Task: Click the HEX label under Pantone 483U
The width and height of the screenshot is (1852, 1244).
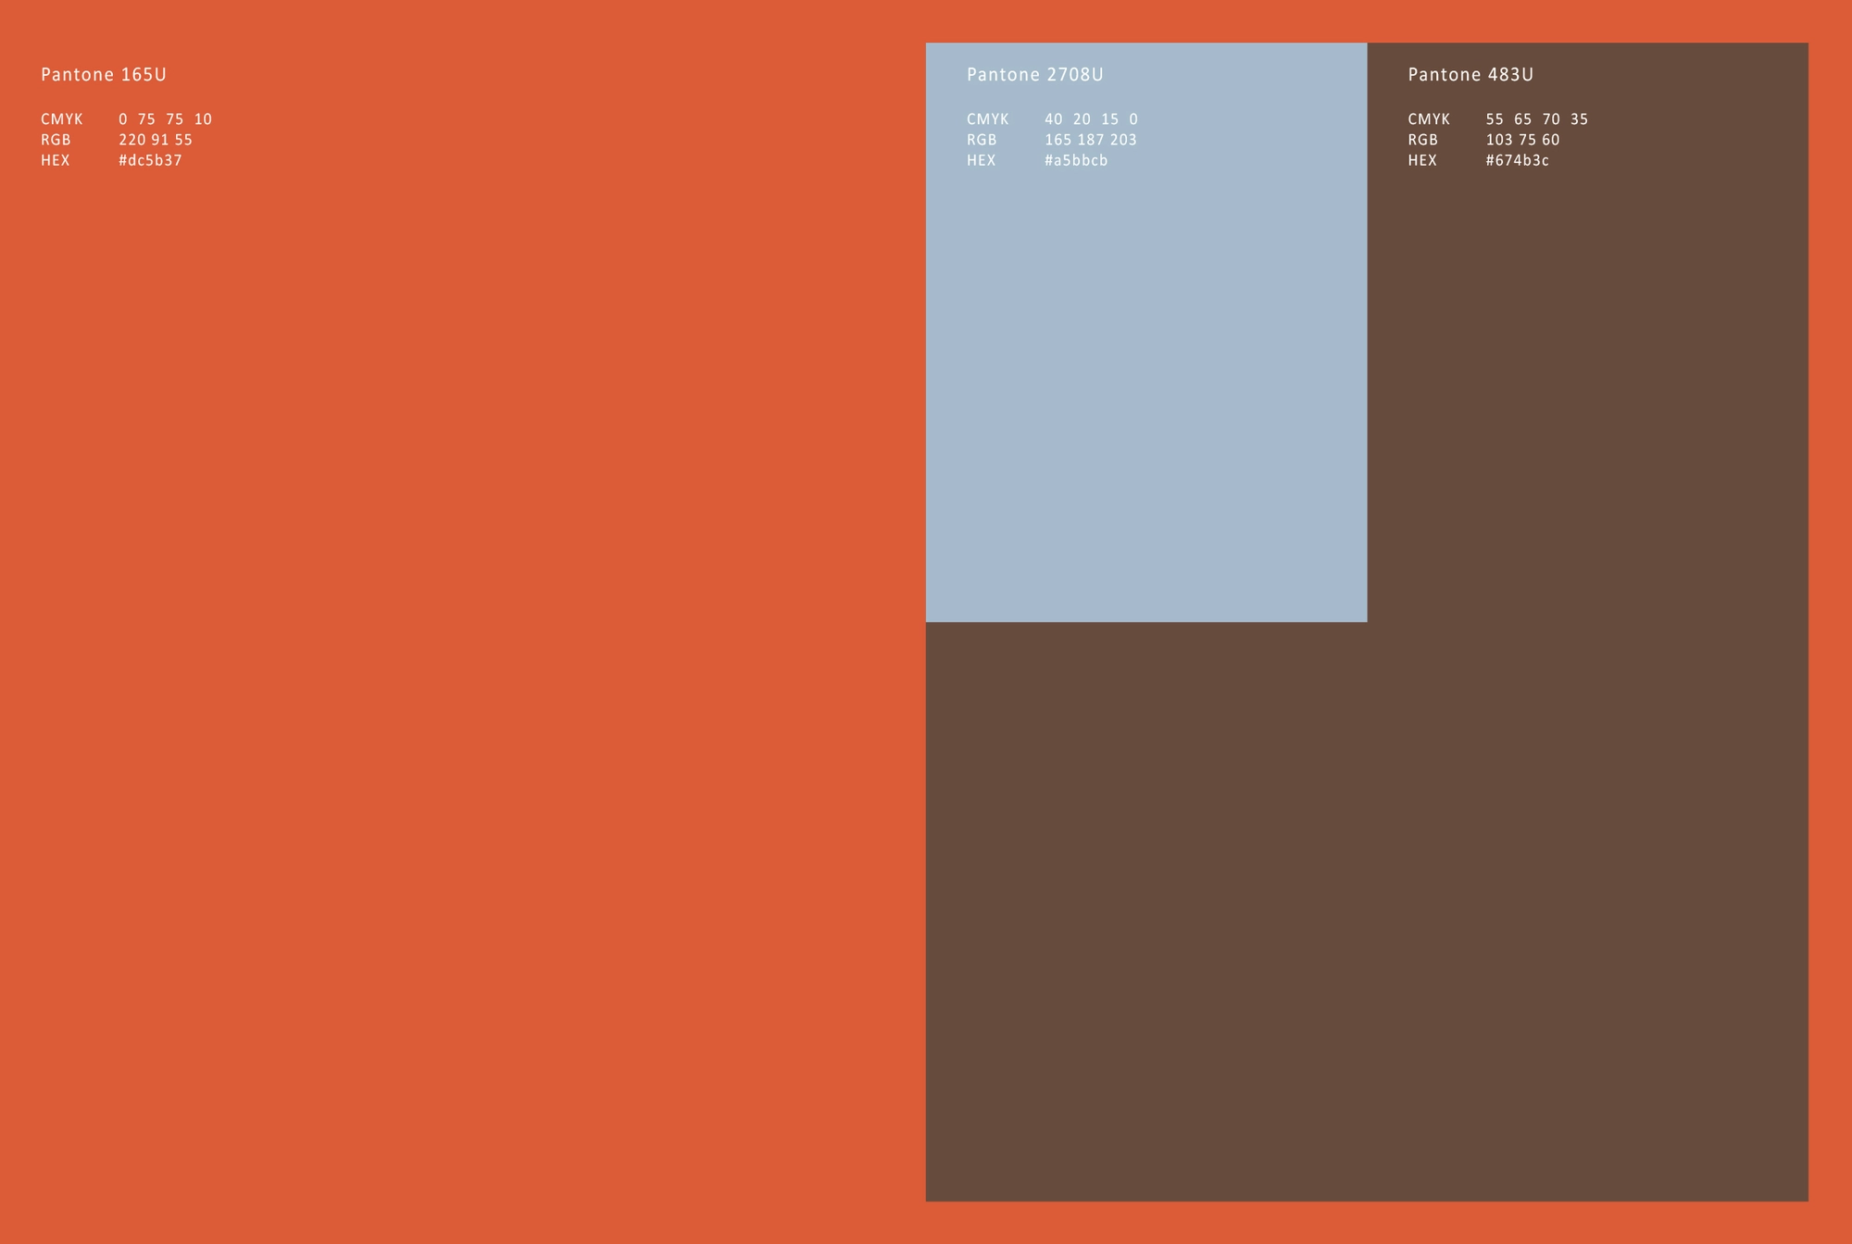Action: [x=1422, y=160]
